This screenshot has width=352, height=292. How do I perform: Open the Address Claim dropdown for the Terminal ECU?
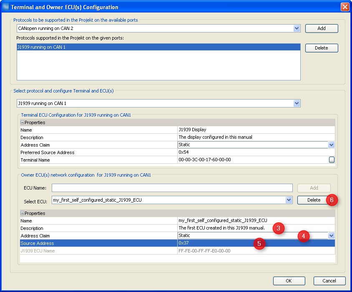coord(331,145)
